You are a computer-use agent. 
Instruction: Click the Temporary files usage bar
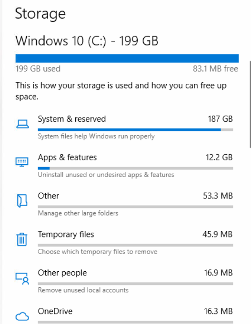[x=135, y=245]
